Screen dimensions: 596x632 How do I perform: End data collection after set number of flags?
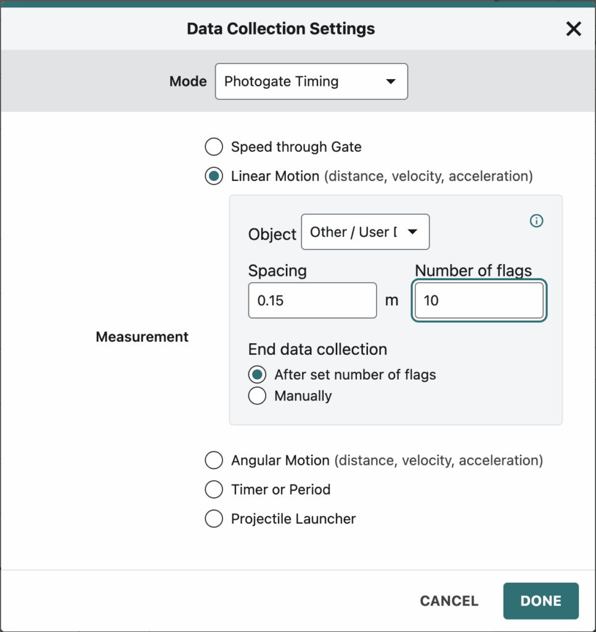pyautogui.click(x=257, y=374)
